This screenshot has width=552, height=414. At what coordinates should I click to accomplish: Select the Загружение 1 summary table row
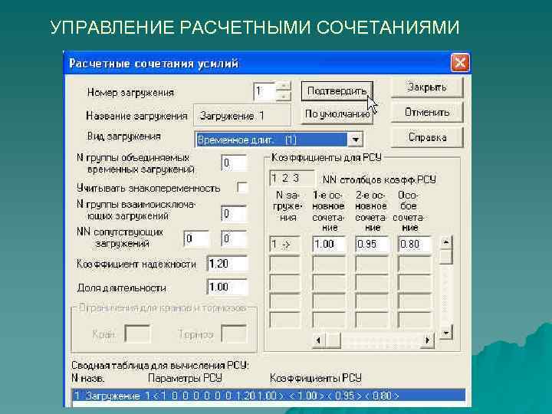click(268, 396)
